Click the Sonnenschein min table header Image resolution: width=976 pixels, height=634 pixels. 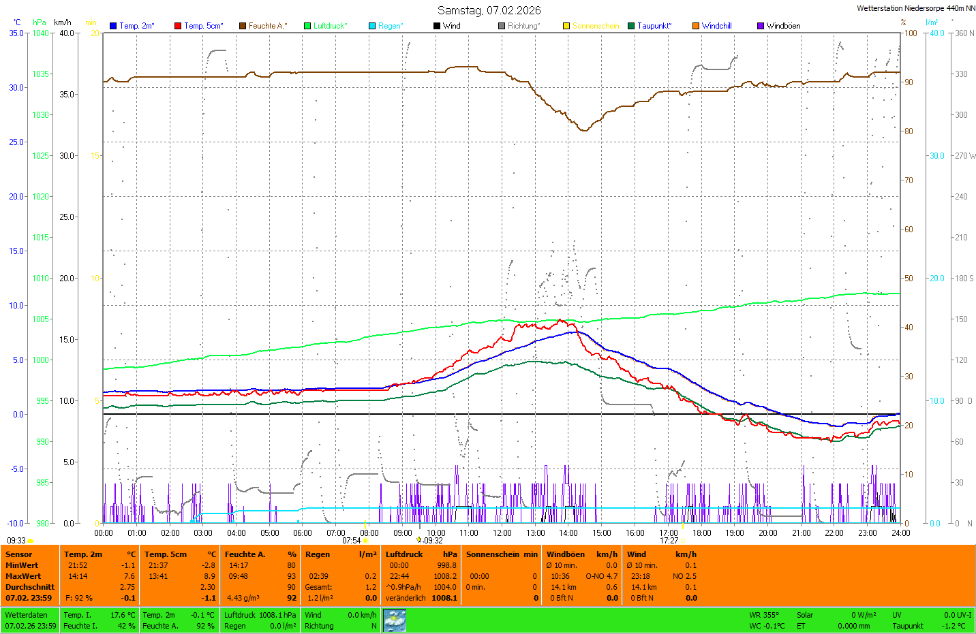502,554
